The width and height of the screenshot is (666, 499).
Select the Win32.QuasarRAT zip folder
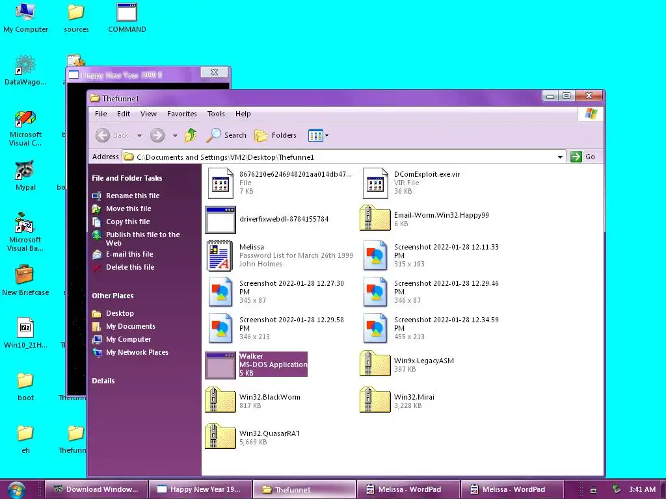tap(220, 437)
